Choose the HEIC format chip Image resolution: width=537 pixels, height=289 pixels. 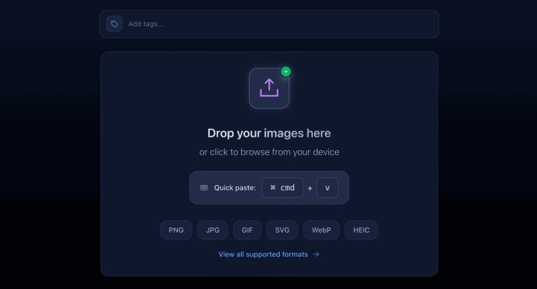tap(361, 230)
